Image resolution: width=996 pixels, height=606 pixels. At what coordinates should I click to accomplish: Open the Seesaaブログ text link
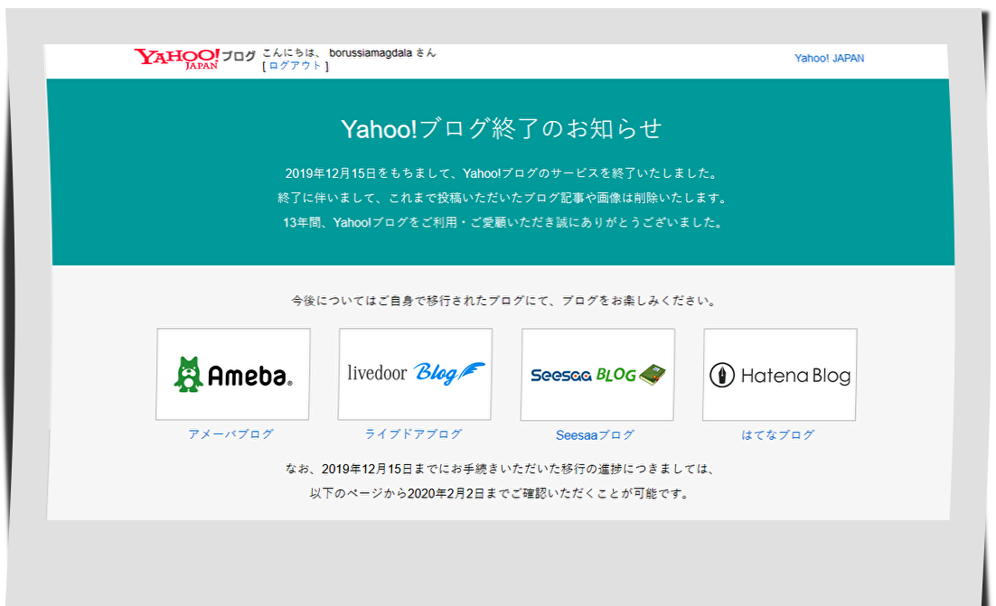click(x=596, y=435)
